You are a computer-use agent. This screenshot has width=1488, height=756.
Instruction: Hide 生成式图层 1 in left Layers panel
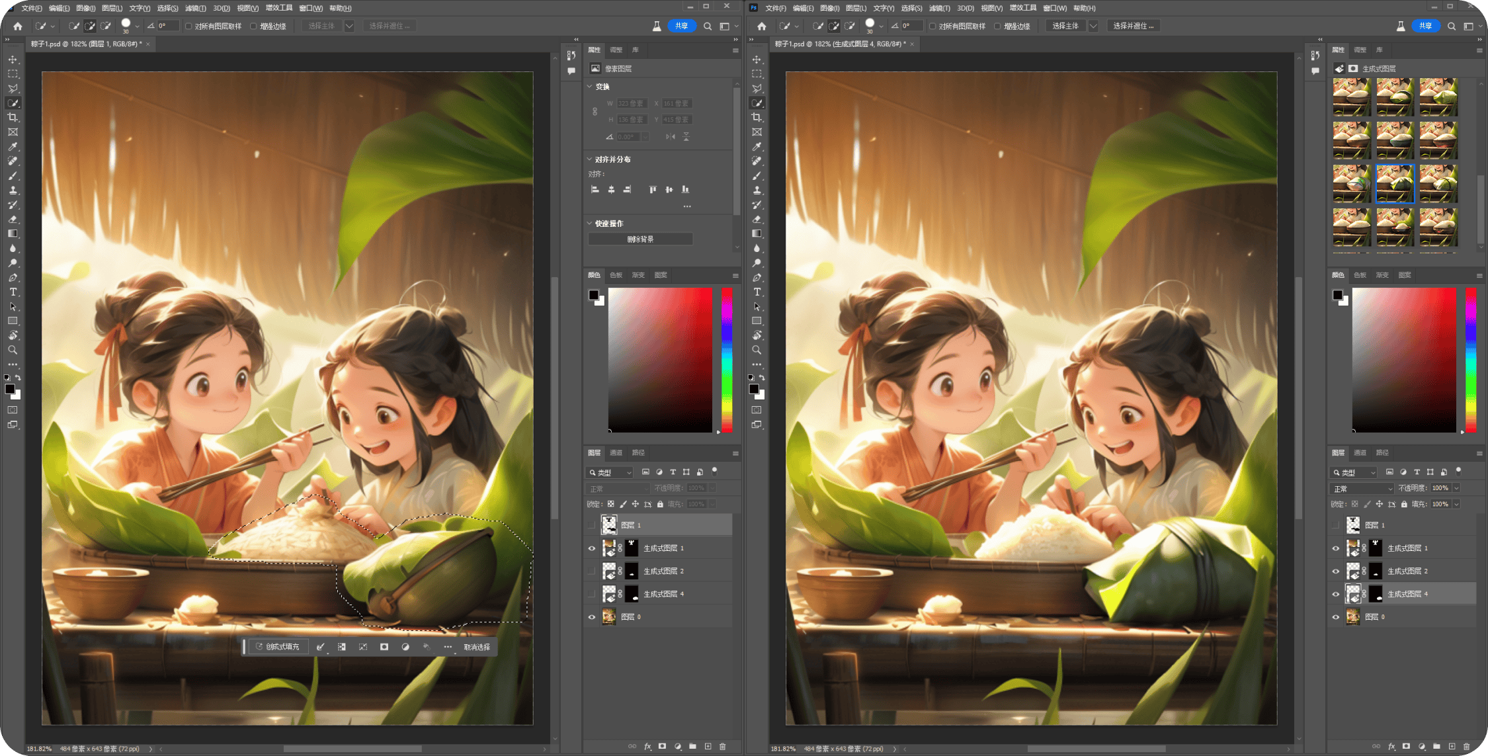tap(592, 548)
